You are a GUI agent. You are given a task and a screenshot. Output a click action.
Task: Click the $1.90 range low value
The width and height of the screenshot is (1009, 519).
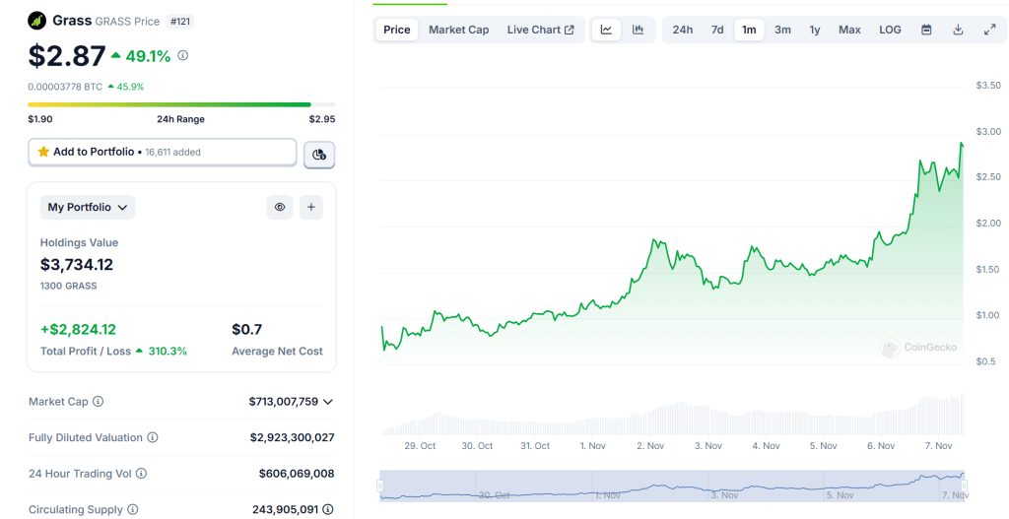click(x=39, y=119)
